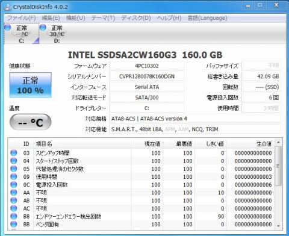Open the ファイル(F) menu
The width and height of the screenshot is (289, 236).
[x=22, y=18]
